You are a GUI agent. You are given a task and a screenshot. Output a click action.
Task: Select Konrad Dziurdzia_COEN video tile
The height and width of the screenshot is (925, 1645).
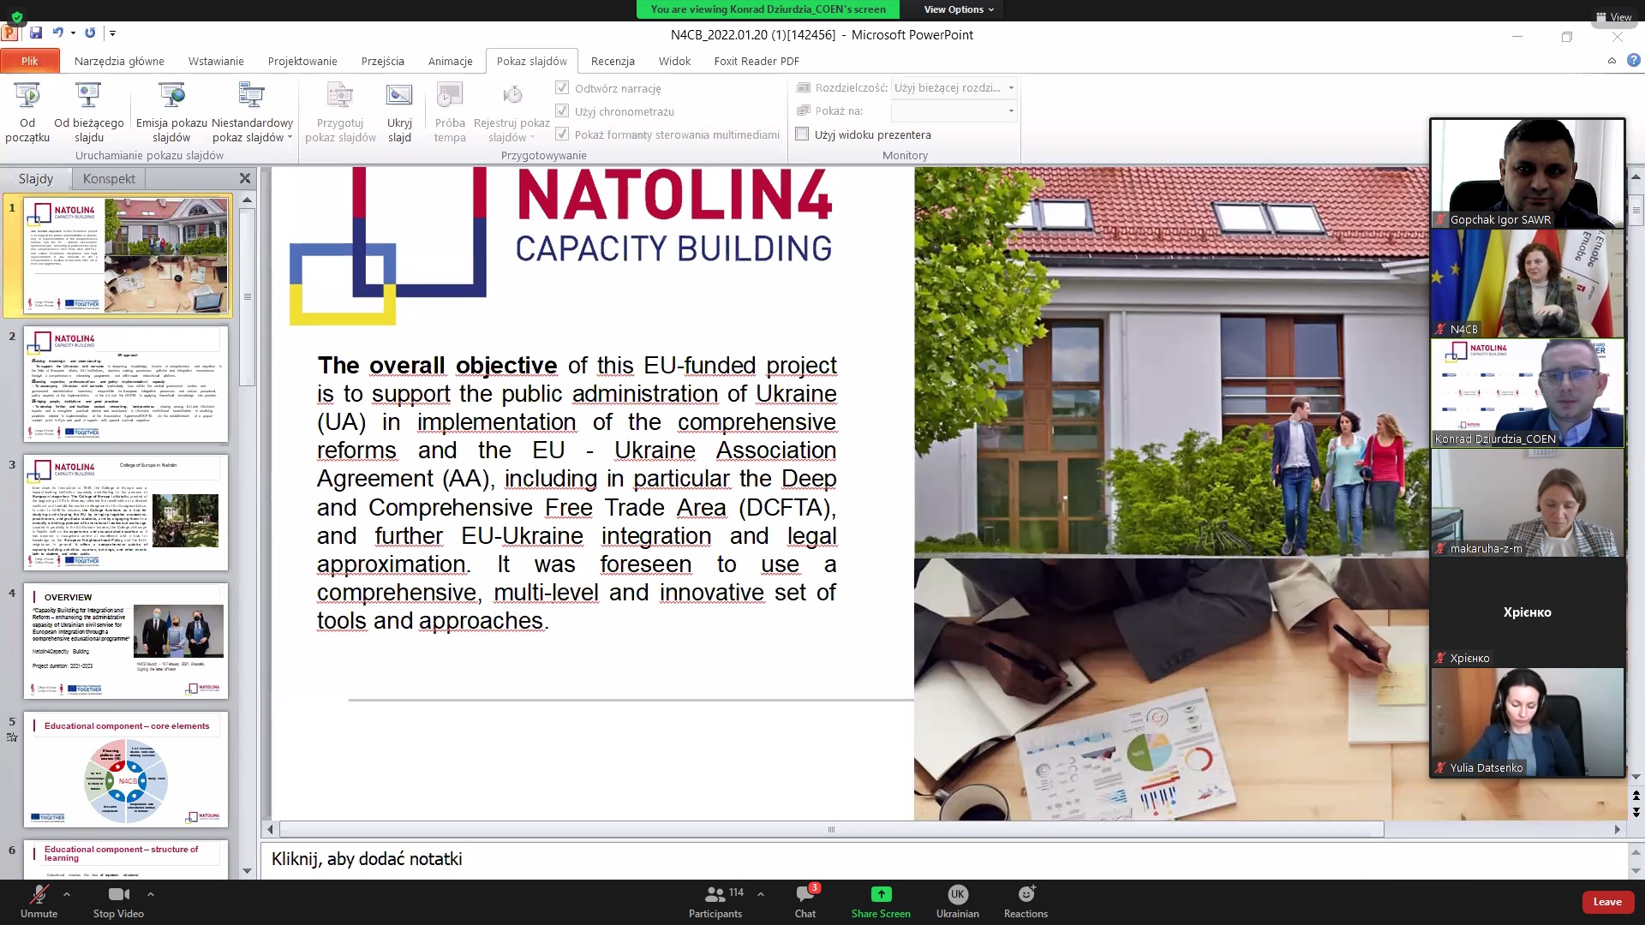[1527, 392]
